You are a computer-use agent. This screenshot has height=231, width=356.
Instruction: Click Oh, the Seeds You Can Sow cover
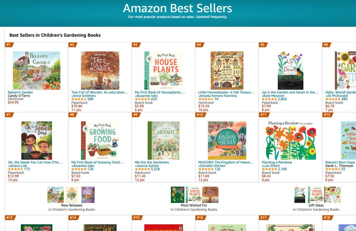(x=37, y=140)
